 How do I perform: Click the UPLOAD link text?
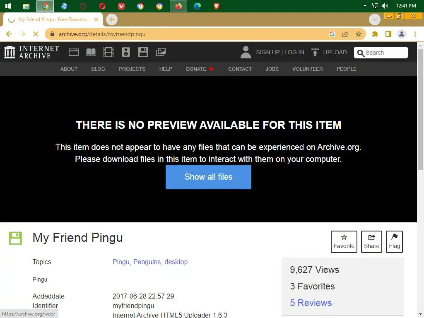point(335,52)
